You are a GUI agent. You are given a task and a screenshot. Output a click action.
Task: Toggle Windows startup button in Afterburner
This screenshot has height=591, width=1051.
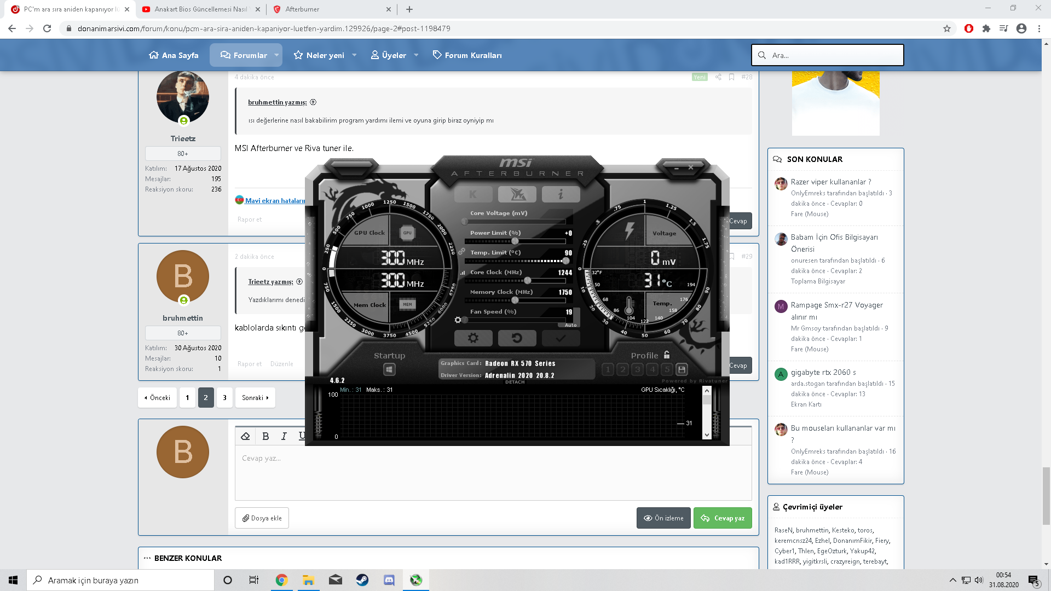389,369
